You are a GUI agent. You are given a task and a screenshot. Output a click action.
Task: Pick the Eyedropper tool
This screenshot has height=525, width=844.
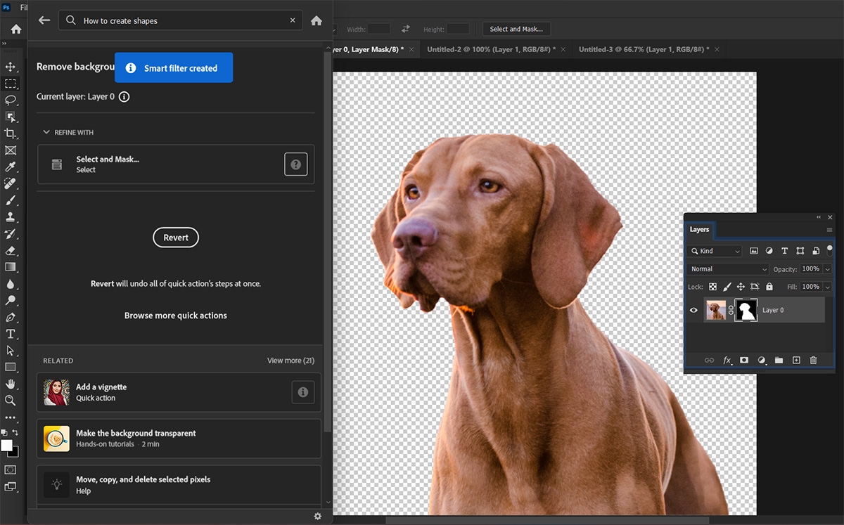(x=11, y=167)
